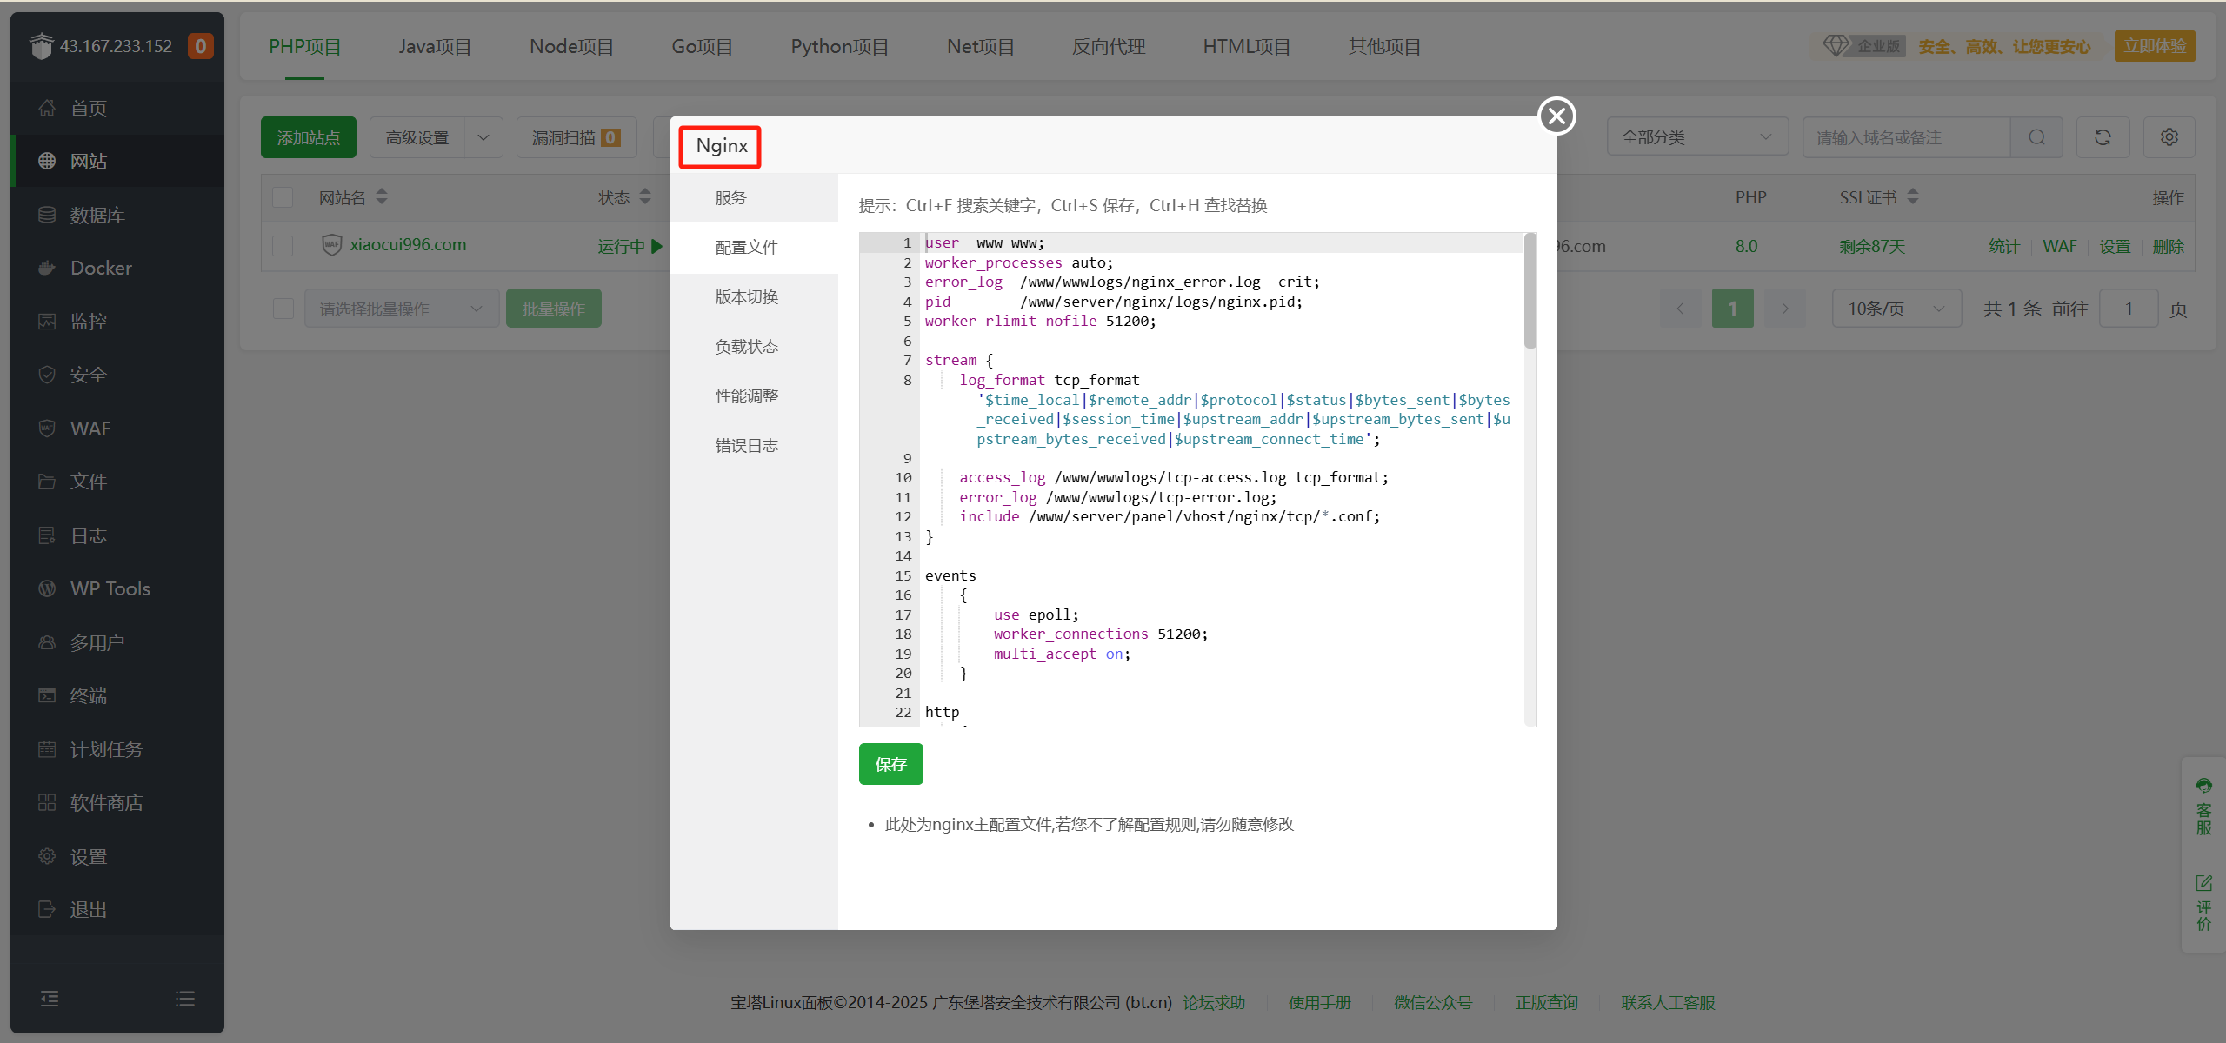Click the 添加站点 button
This screenshot has width=2226, height=1043.
(308, 136)
